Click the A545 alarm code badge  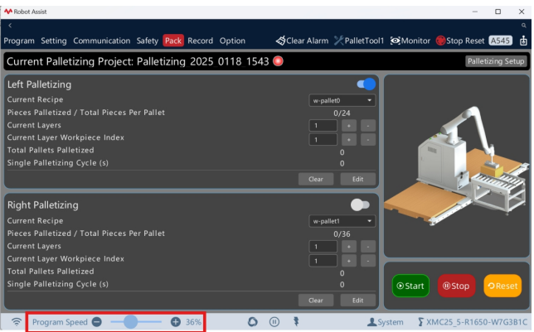point(500,41)
